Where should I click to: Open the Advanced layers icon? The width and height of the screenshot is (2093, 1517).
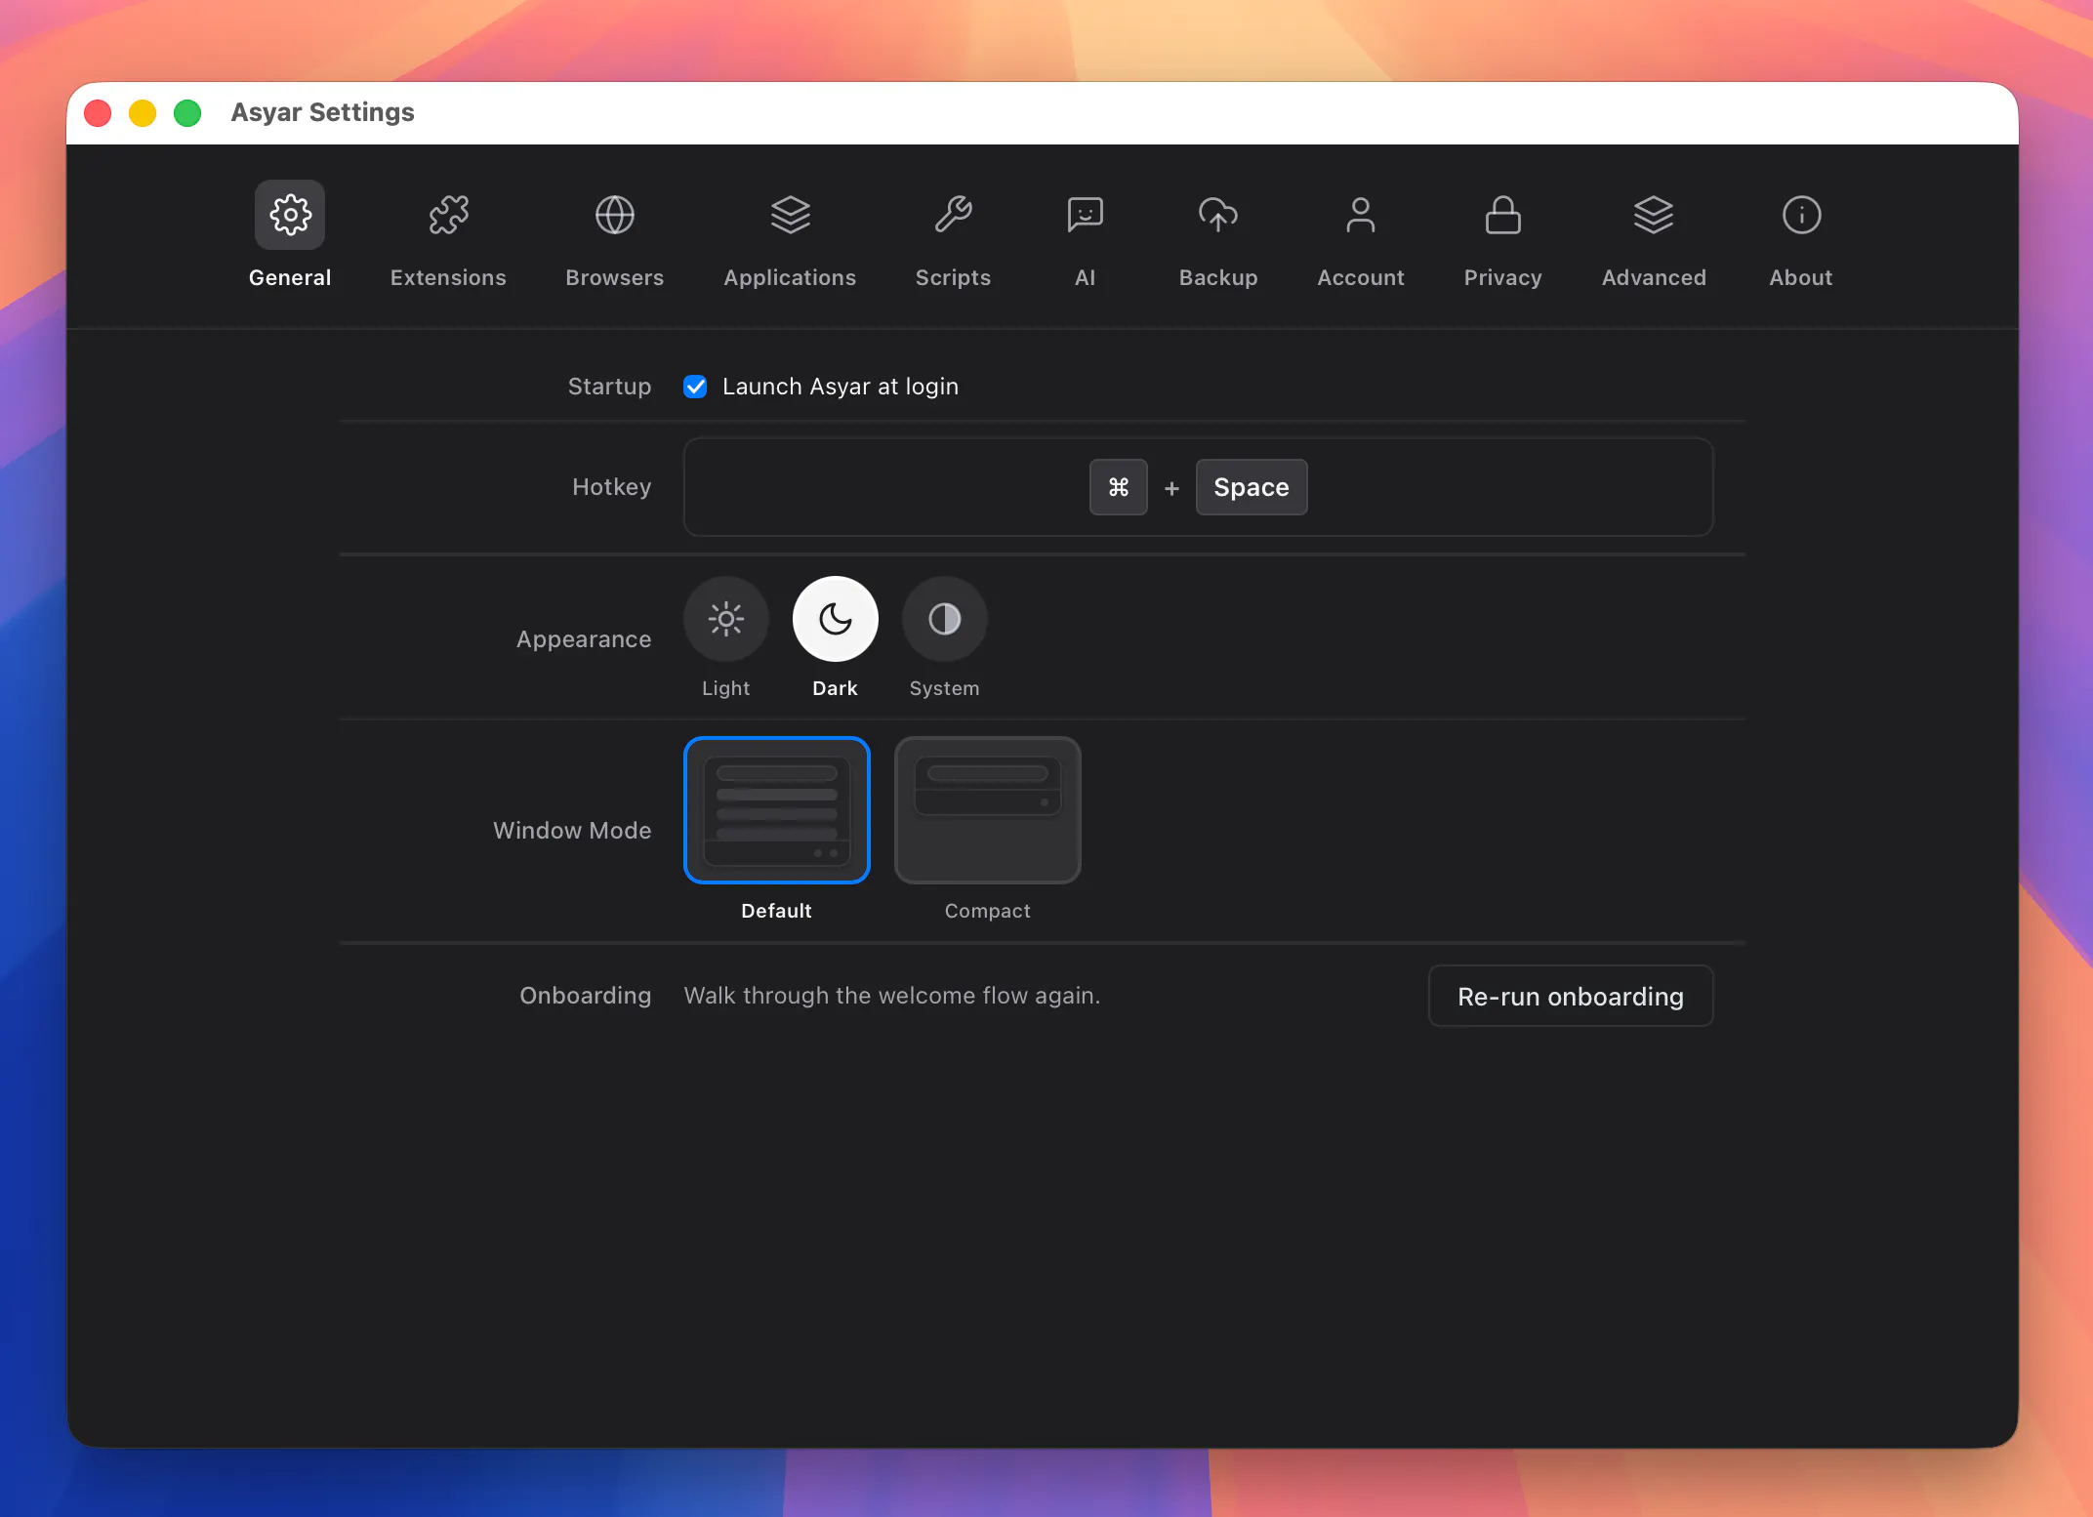(x=1654, y=215)
